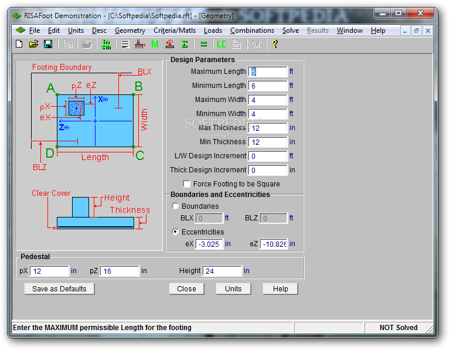Click the in/cm units toolbar icon
The height and width of the screenshot is (350, 450).
click(x=107, y=44)
